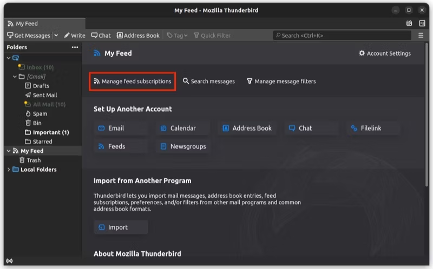Click the online status indicator icon
Image resolution: width=433 pixels, height=269 pixels.
point(9,261)
